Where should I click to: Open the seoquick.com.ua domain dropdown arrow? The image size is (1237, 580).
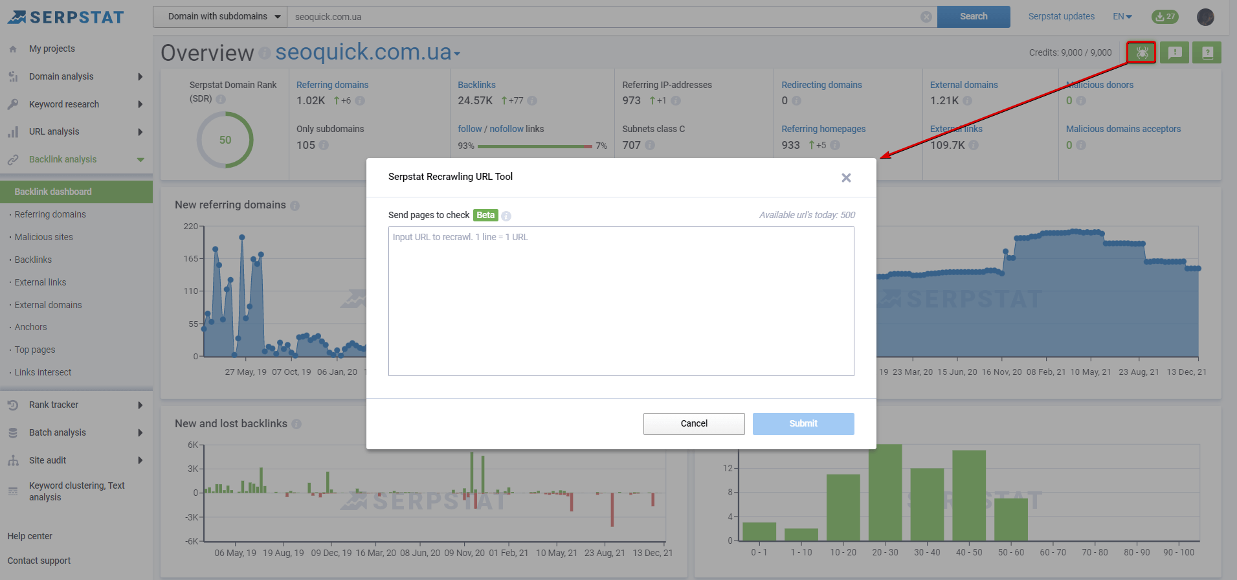click(457, 54)
